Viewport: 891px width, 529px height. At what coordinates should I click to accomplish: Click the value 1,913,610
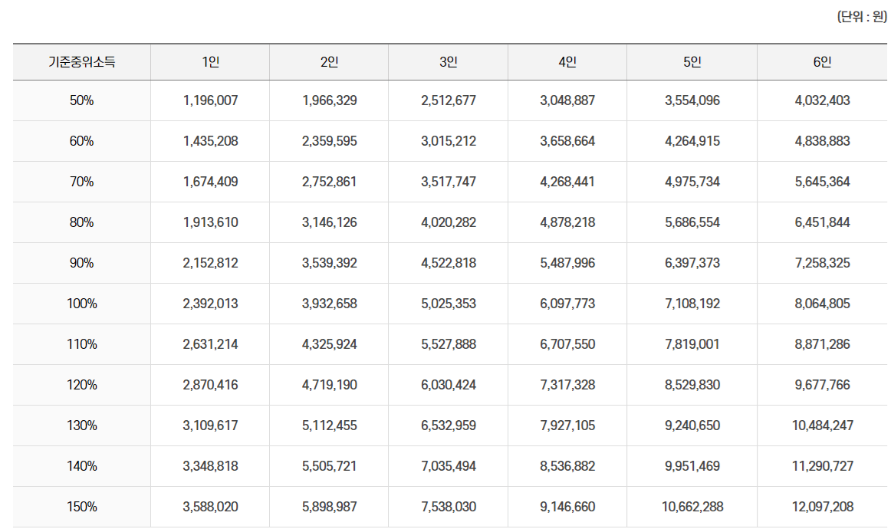(x=210, y=222)
